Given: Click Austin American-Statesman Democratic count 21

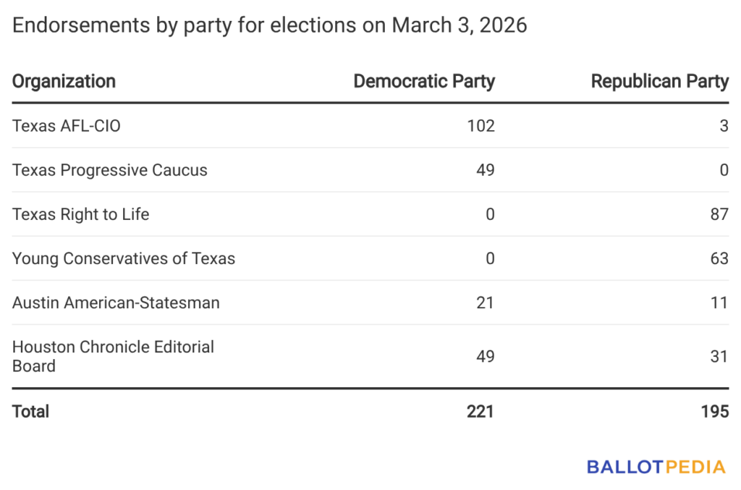Looking at the screenshot, I should coord(485,303).
